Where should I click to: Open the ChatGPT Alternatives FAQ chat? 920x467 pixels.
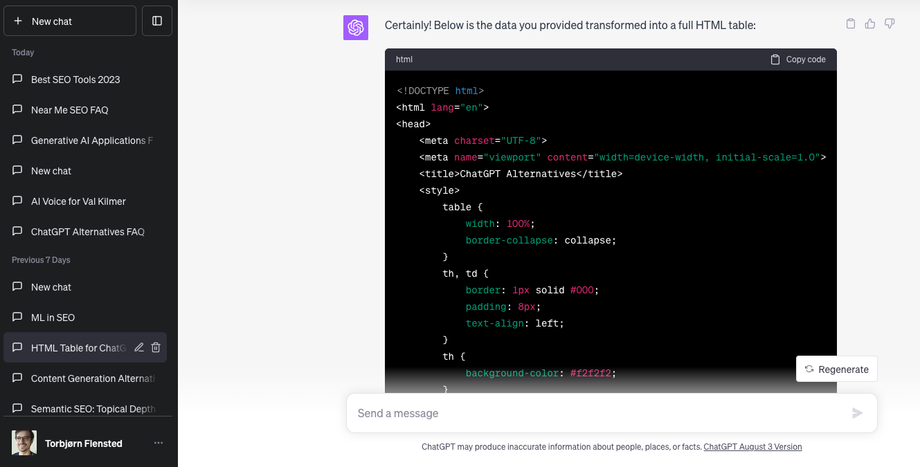85,232
